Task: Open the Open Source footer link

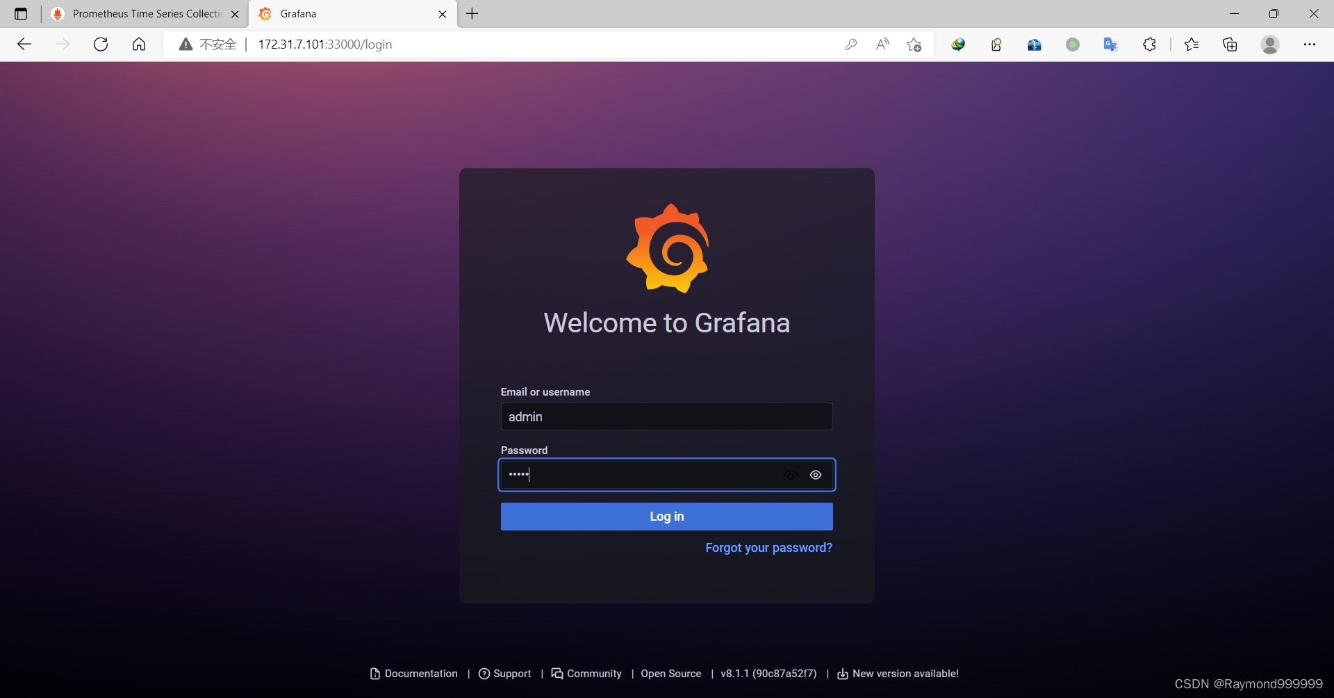Action: pos(671,674)
